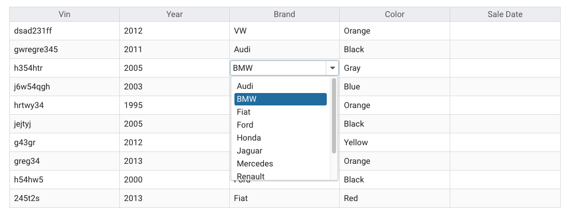Select Jaguar in the dropdown list

(x=280, y=151)
